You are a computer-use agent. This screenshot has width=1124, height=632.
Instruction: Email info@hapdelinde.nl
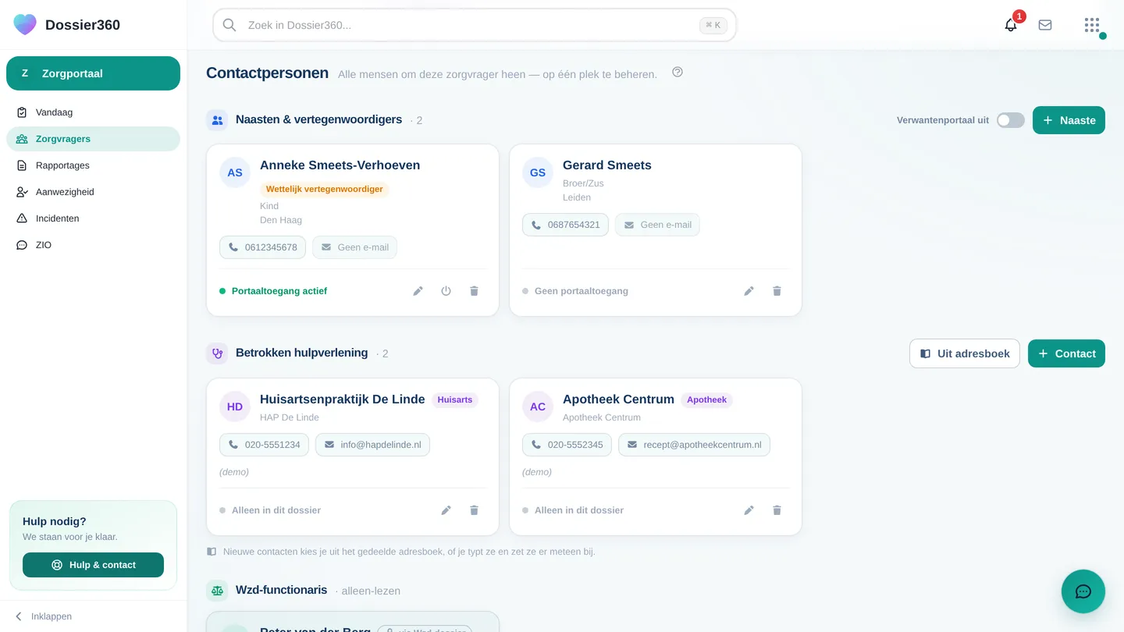(372, 445)
